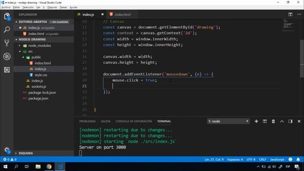
Task: Change indentation via Espacios: 4
Action: 235,160
